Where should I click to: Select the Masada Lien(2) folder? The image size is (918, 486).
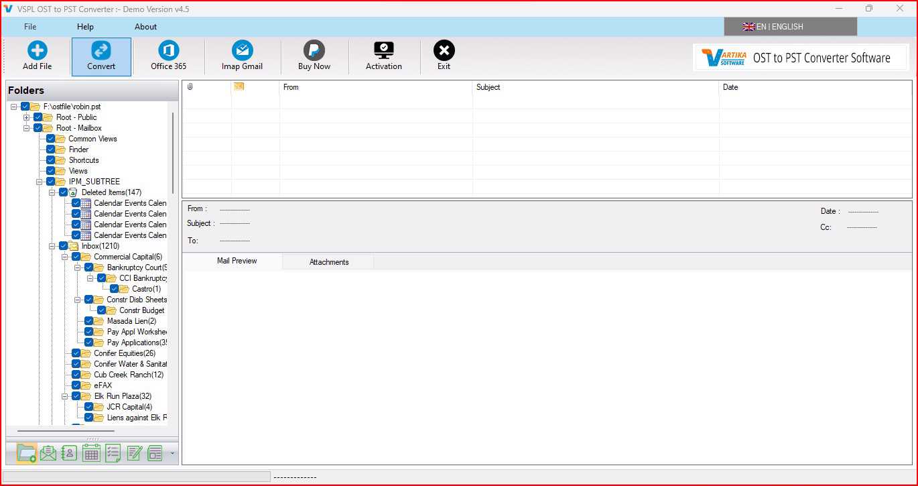point(131,321)
